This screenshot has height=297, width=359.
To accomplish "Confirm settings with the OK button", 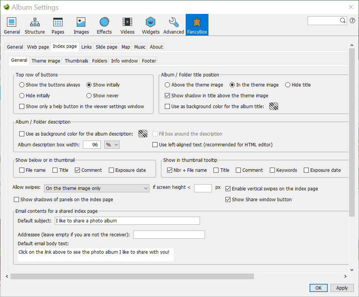I will [318, 288].
